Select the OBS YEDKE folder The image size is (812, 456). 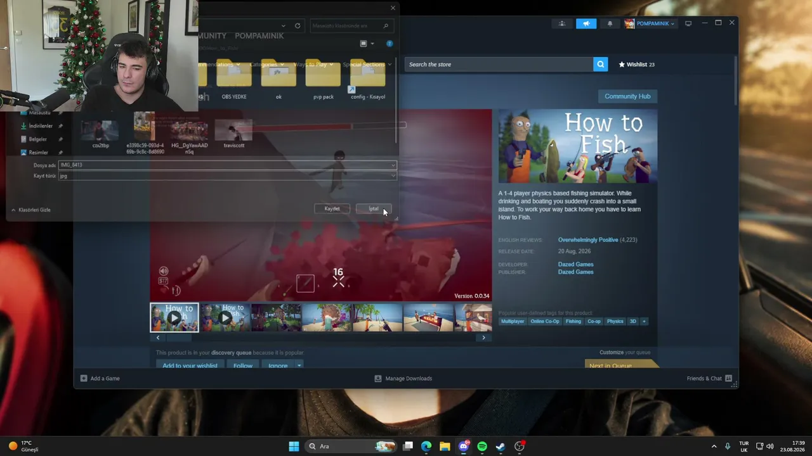tap(234, 80)
